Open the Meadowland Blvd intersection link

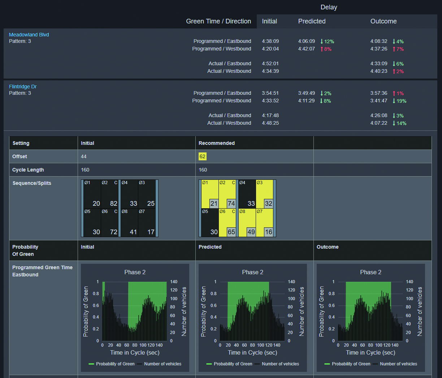29,35
